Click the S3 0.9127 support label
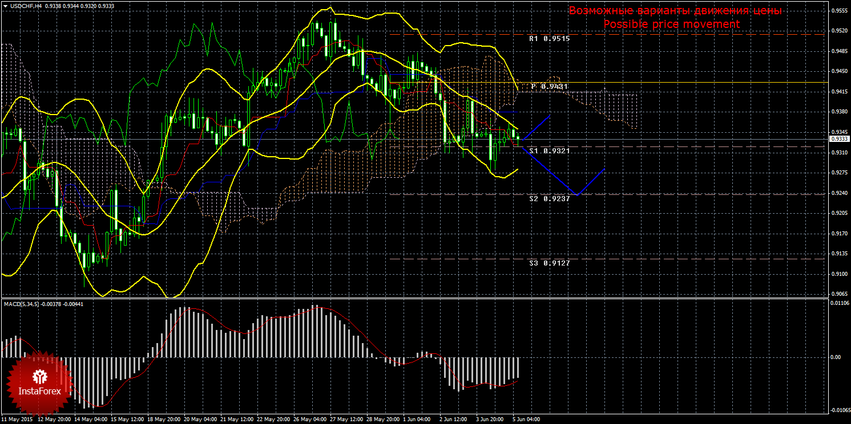 coord(549,263)
